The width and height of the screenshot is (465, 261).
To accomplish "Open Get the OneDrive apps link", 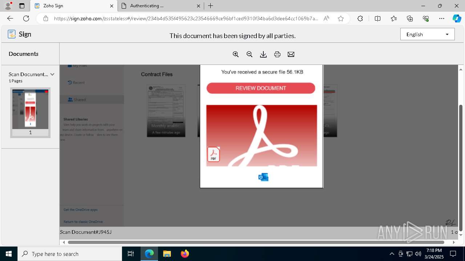I will 80,210.
